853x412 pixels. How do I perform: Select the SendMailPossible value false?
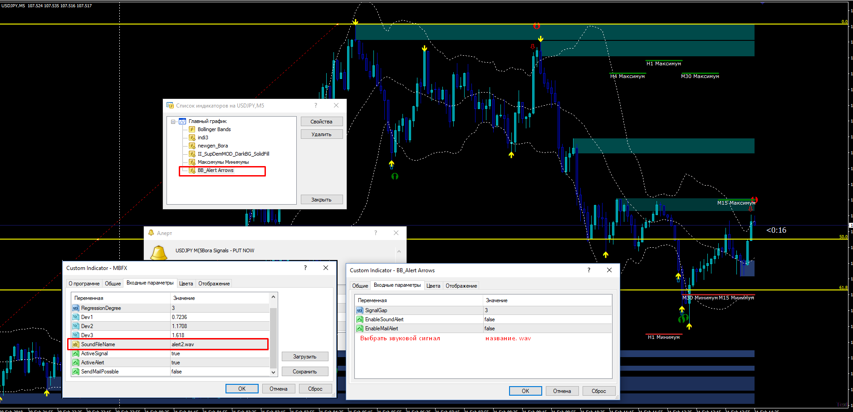pos(176,372)
